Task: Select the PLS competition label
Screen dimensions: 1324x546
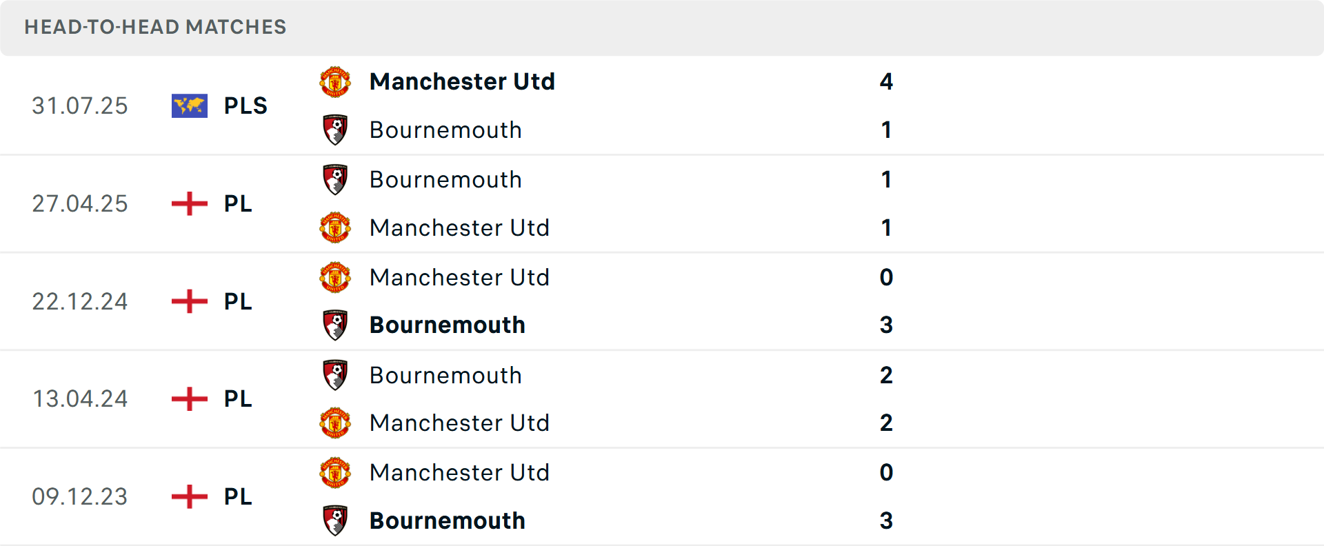Action: (245, 105)
